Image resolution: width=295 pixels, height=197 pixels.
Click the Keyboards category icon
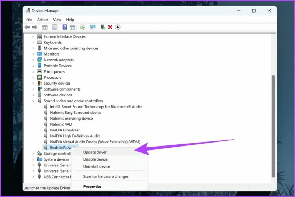39,42
